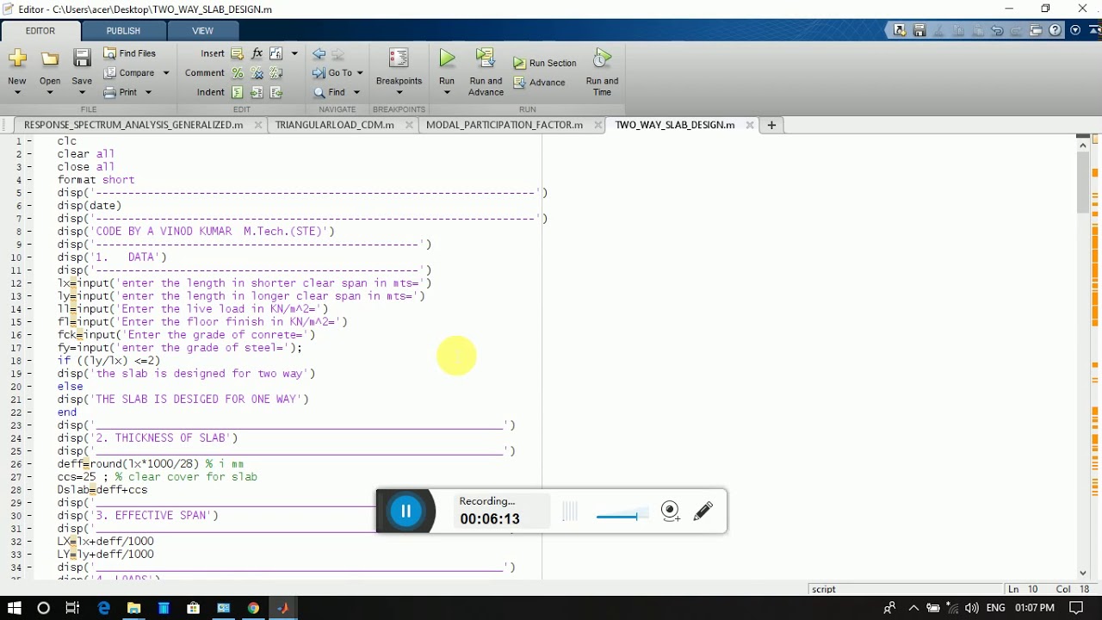Screen dimensions: 1102x620
Task: Click the Uncomment lines icon
Action: pyautogui.click(x=257, y=73)
